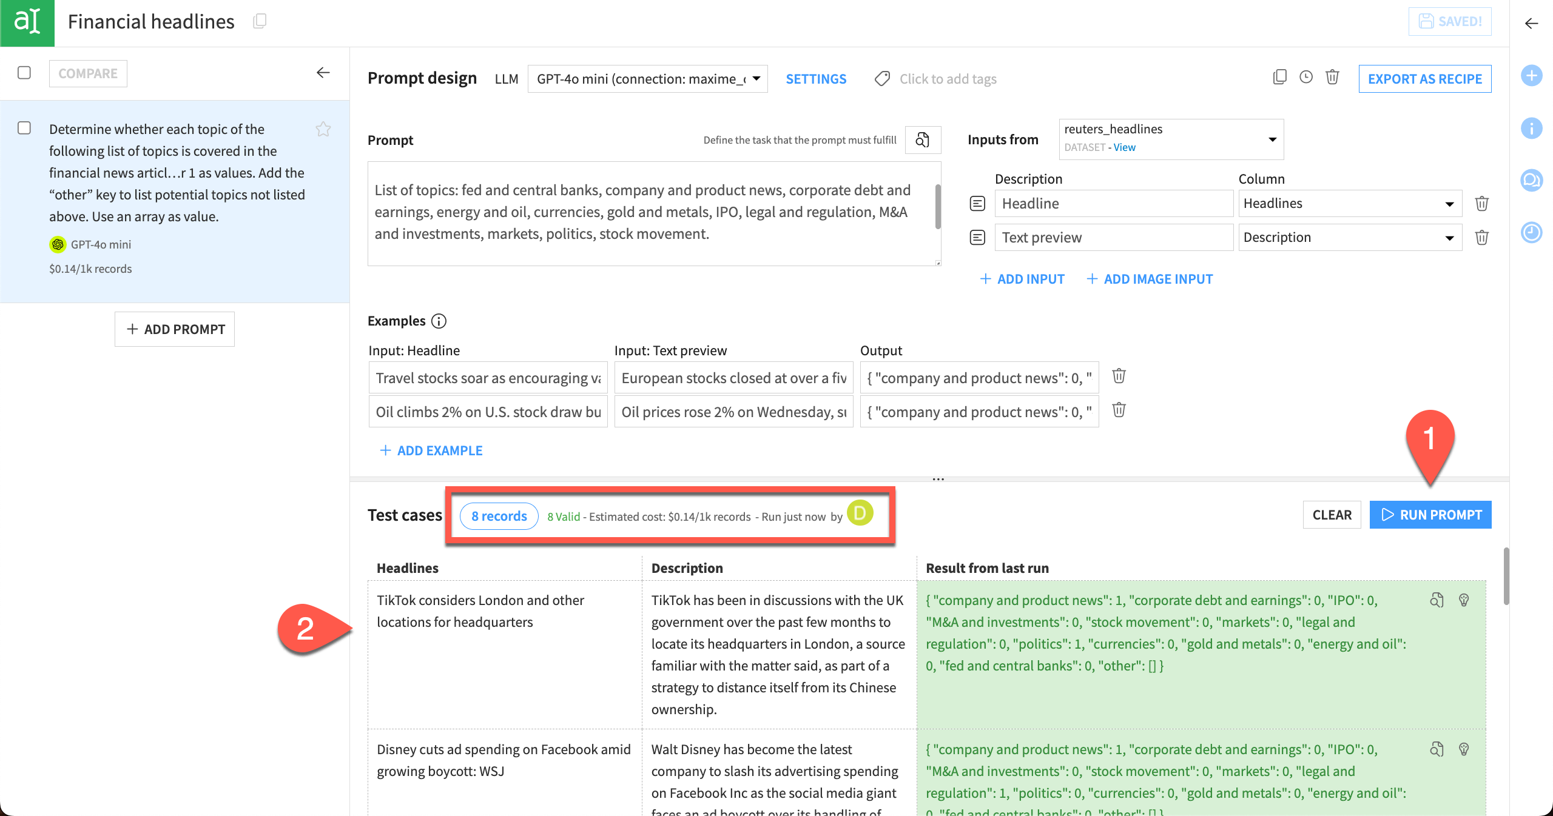Check the compare checkbox at top left

(x=25, y=72)
